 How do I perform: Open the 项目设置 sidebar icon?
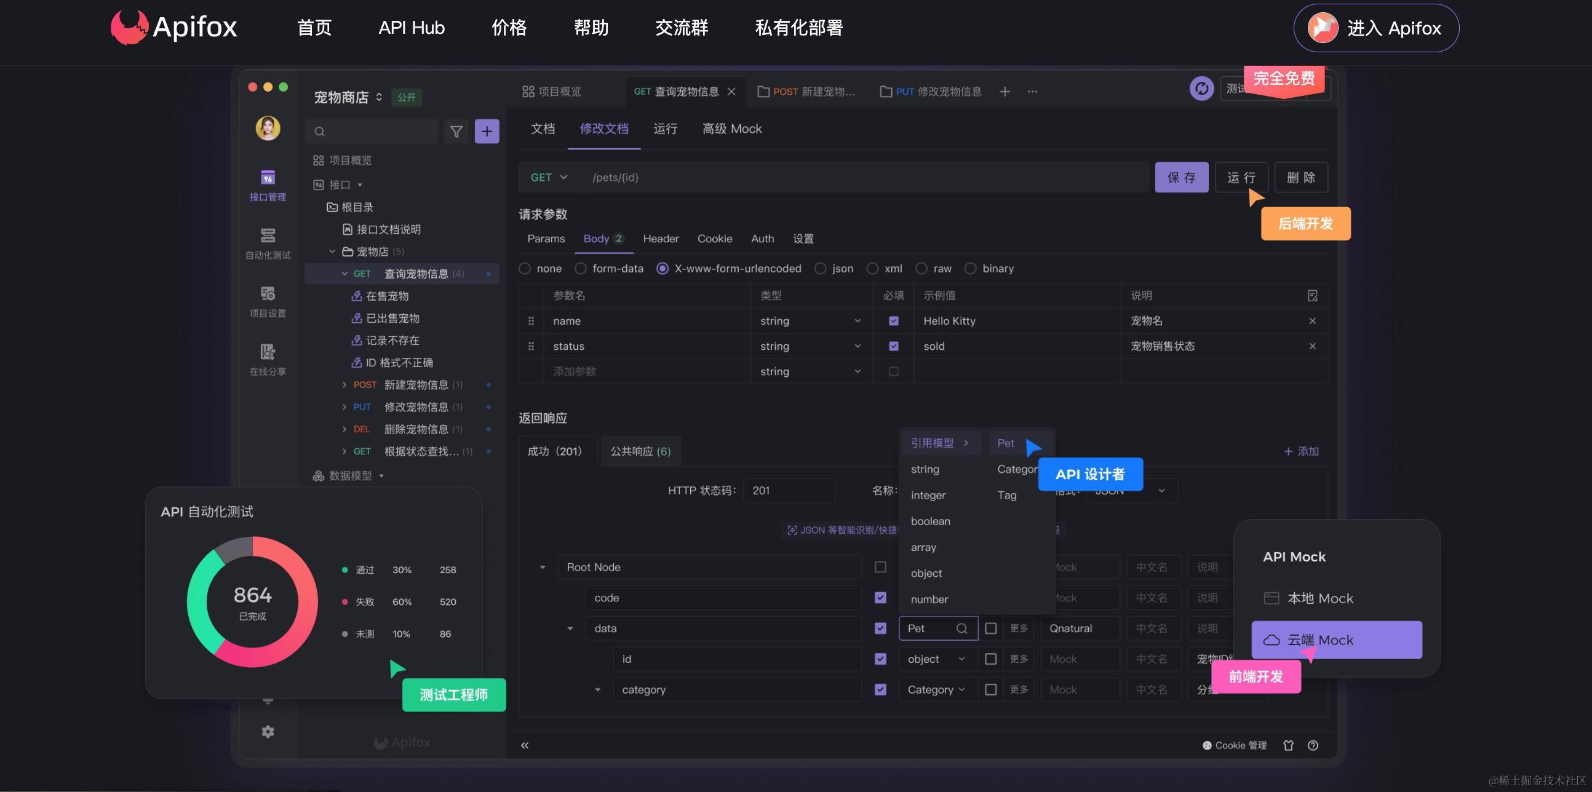(268, 301)
